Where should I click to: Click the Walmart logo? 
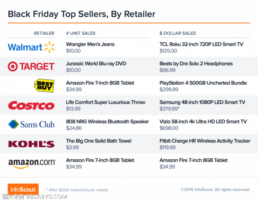click(x=31, y=47)
